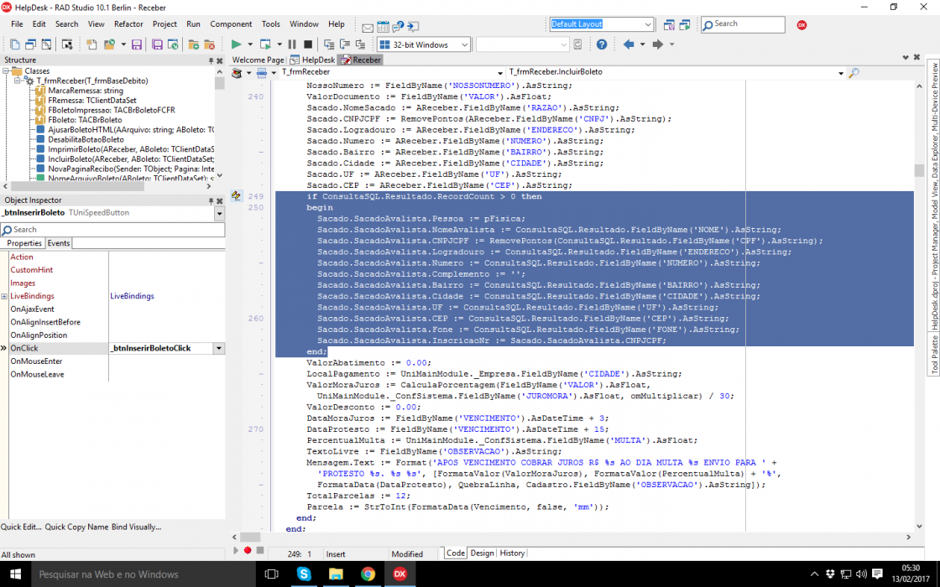Switch to the Welcome Page tab

[x=258, y=60]
